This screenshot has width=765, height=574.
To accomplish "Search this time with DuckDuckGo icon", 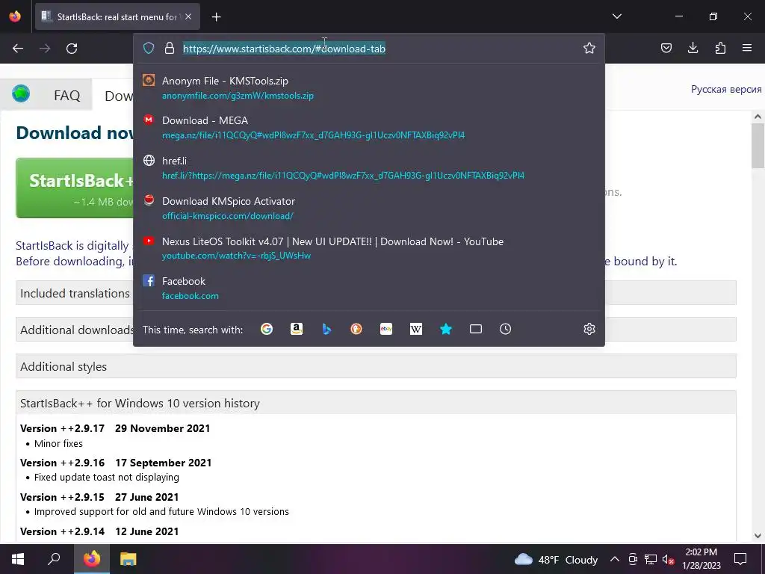I will (x=356, y=329).
